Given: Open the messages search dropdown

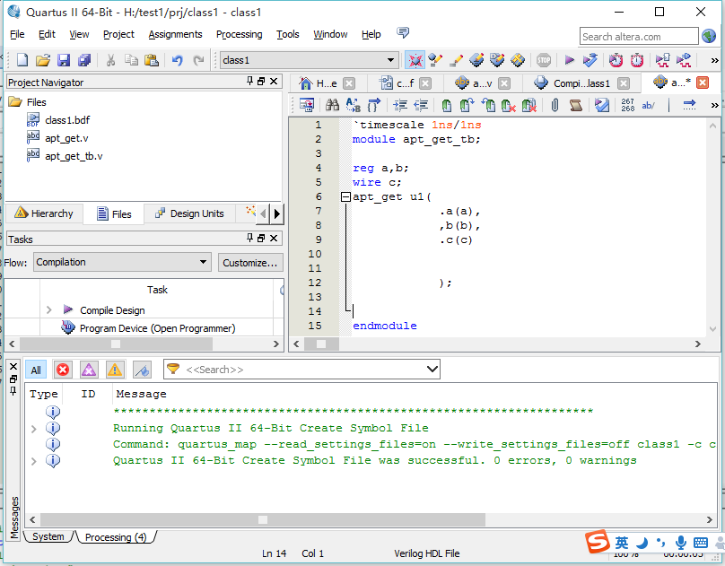Looking at the screenshot, I should click(432, 370).
